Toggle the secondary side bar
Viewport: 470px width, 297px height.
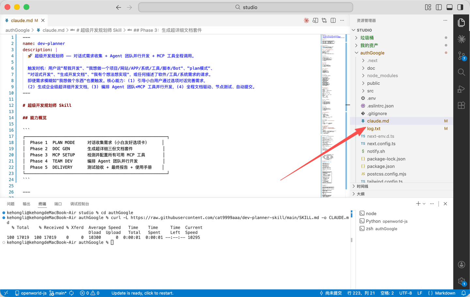click(460, 7)
